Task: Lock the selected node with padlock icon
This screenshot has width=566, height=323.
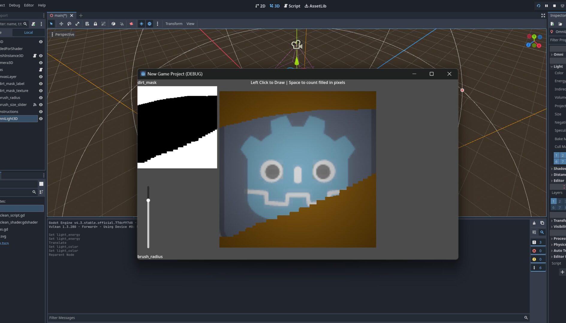Action: (x=95, y=24)
